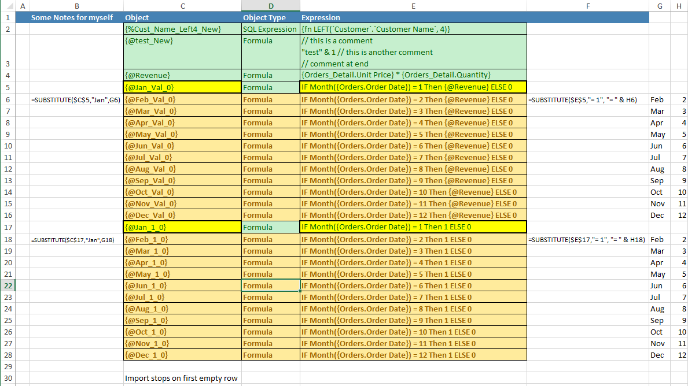Select cell {@Jul_1_0}
This screenshot has width=688, height=386.
182,297
